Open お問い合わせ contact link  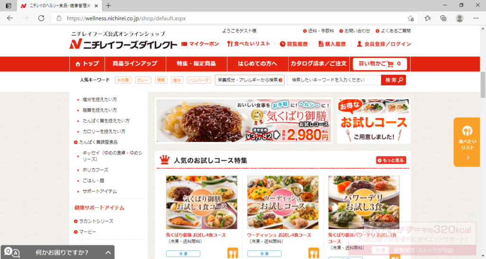[x=355, y=31]
